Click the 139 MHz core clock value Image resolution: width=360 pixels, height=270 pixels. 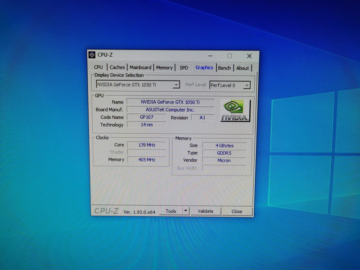(x=147, y=145)
